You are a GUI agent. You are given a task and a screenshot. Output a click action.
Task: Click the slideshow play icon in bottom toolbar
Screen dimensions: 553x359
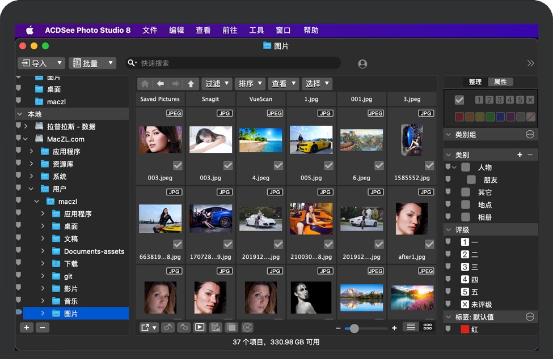pos(200,327)
